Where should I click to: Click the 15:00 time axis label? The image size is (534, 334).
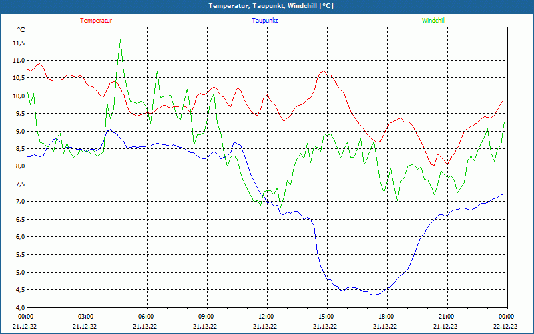pyautogui.click(x=326, y=317)
